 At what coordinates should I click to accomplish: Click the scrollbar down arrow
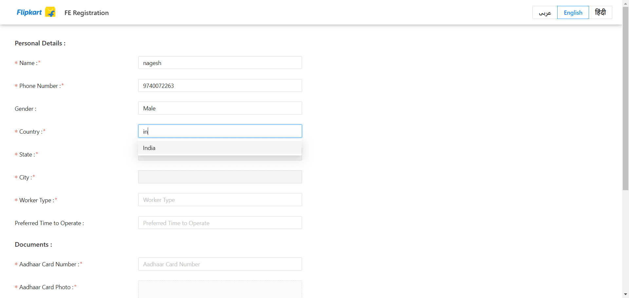pos(626,294)
